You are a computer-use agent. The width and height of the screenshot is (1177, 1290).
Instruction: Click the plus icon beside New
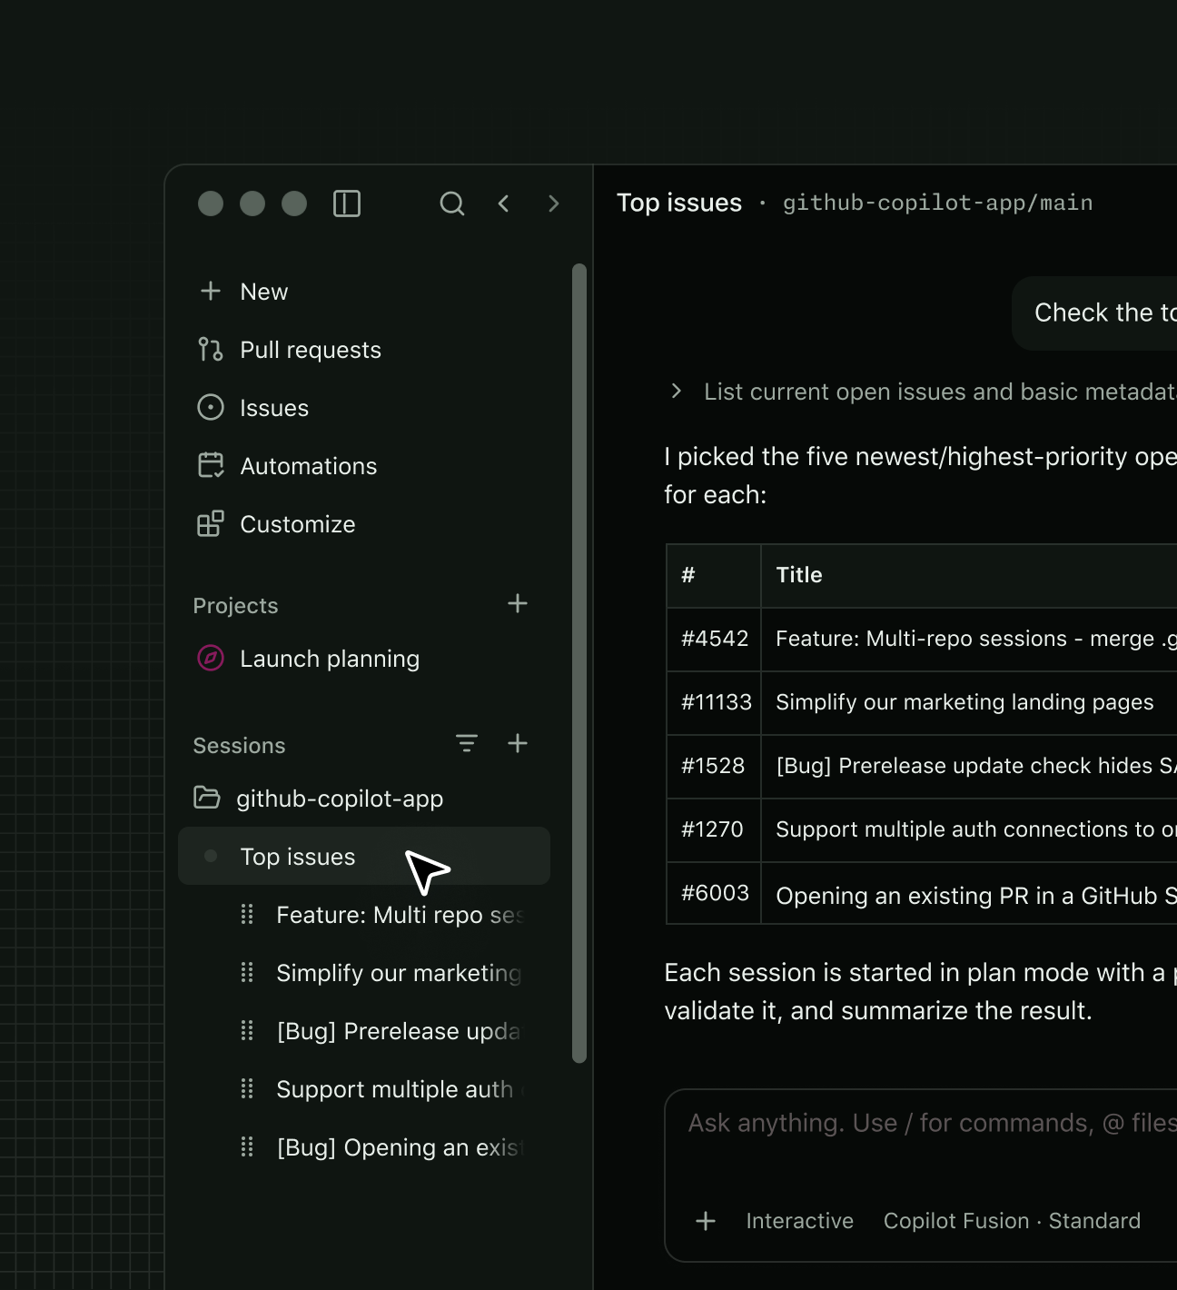pos(211,291)
